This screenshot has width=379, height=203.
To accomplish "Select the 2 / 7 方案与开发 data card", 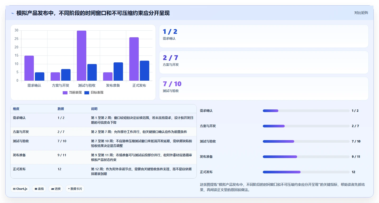I will point(264,62).
